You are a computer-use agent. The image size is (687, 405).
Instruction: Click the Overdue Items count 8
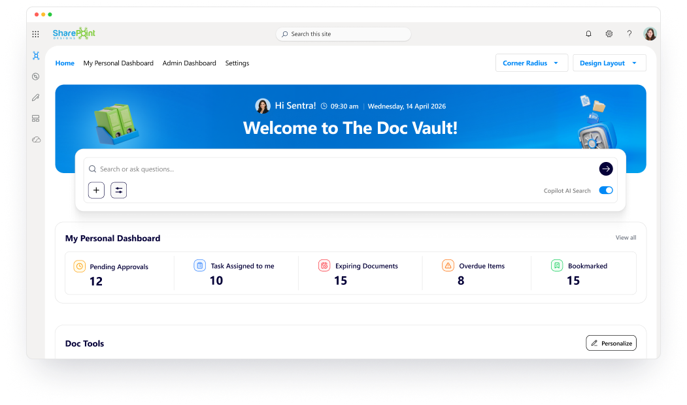(x=461, y=281)
